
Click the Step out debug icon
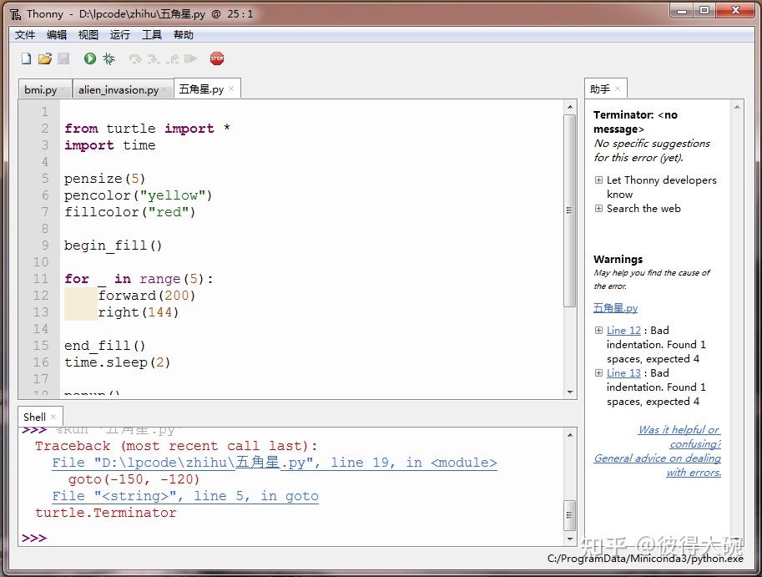[171, 58]
